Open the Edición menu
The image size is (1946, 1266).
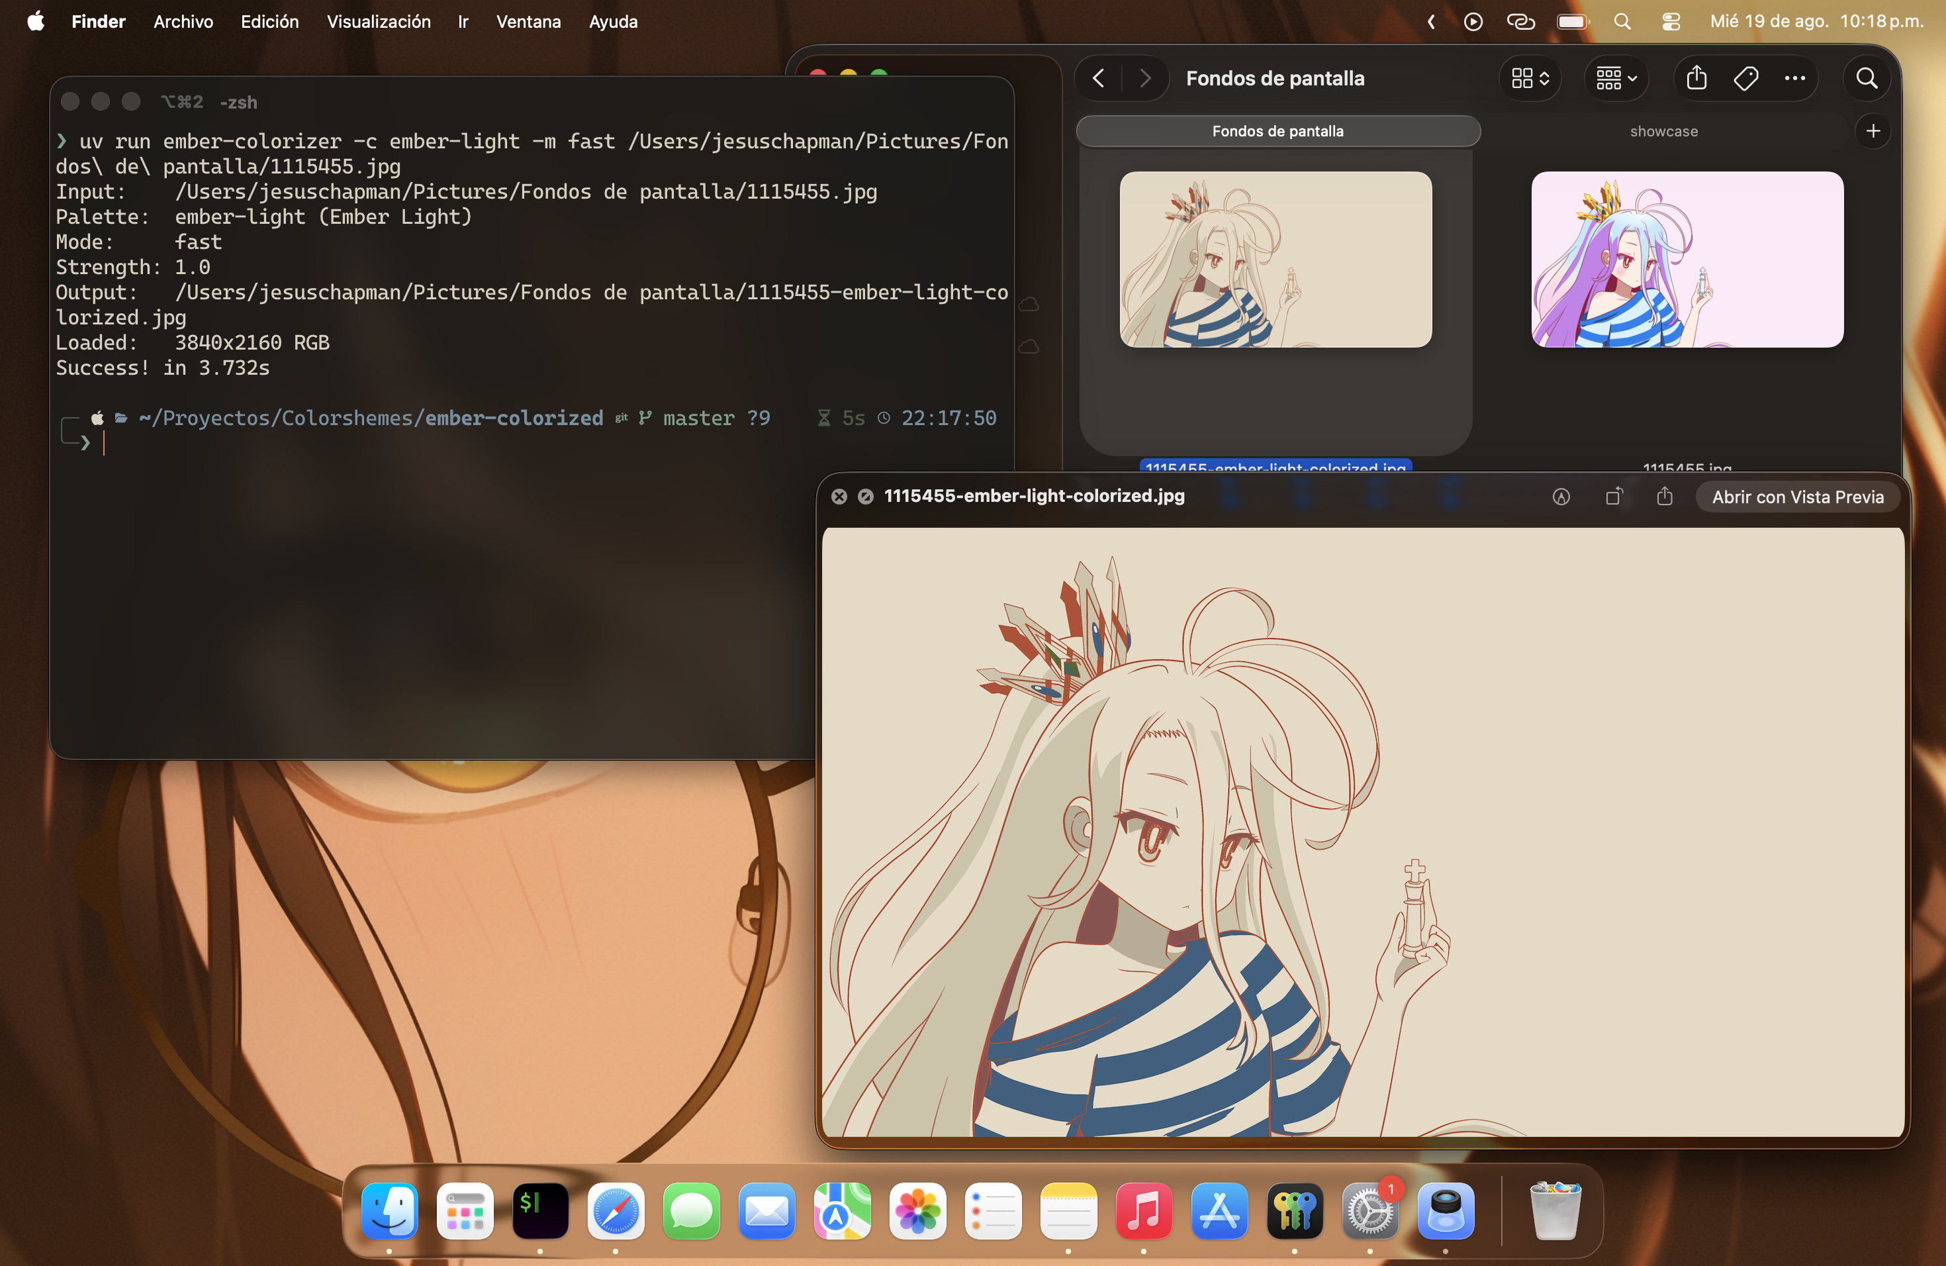tap(270, 21)
